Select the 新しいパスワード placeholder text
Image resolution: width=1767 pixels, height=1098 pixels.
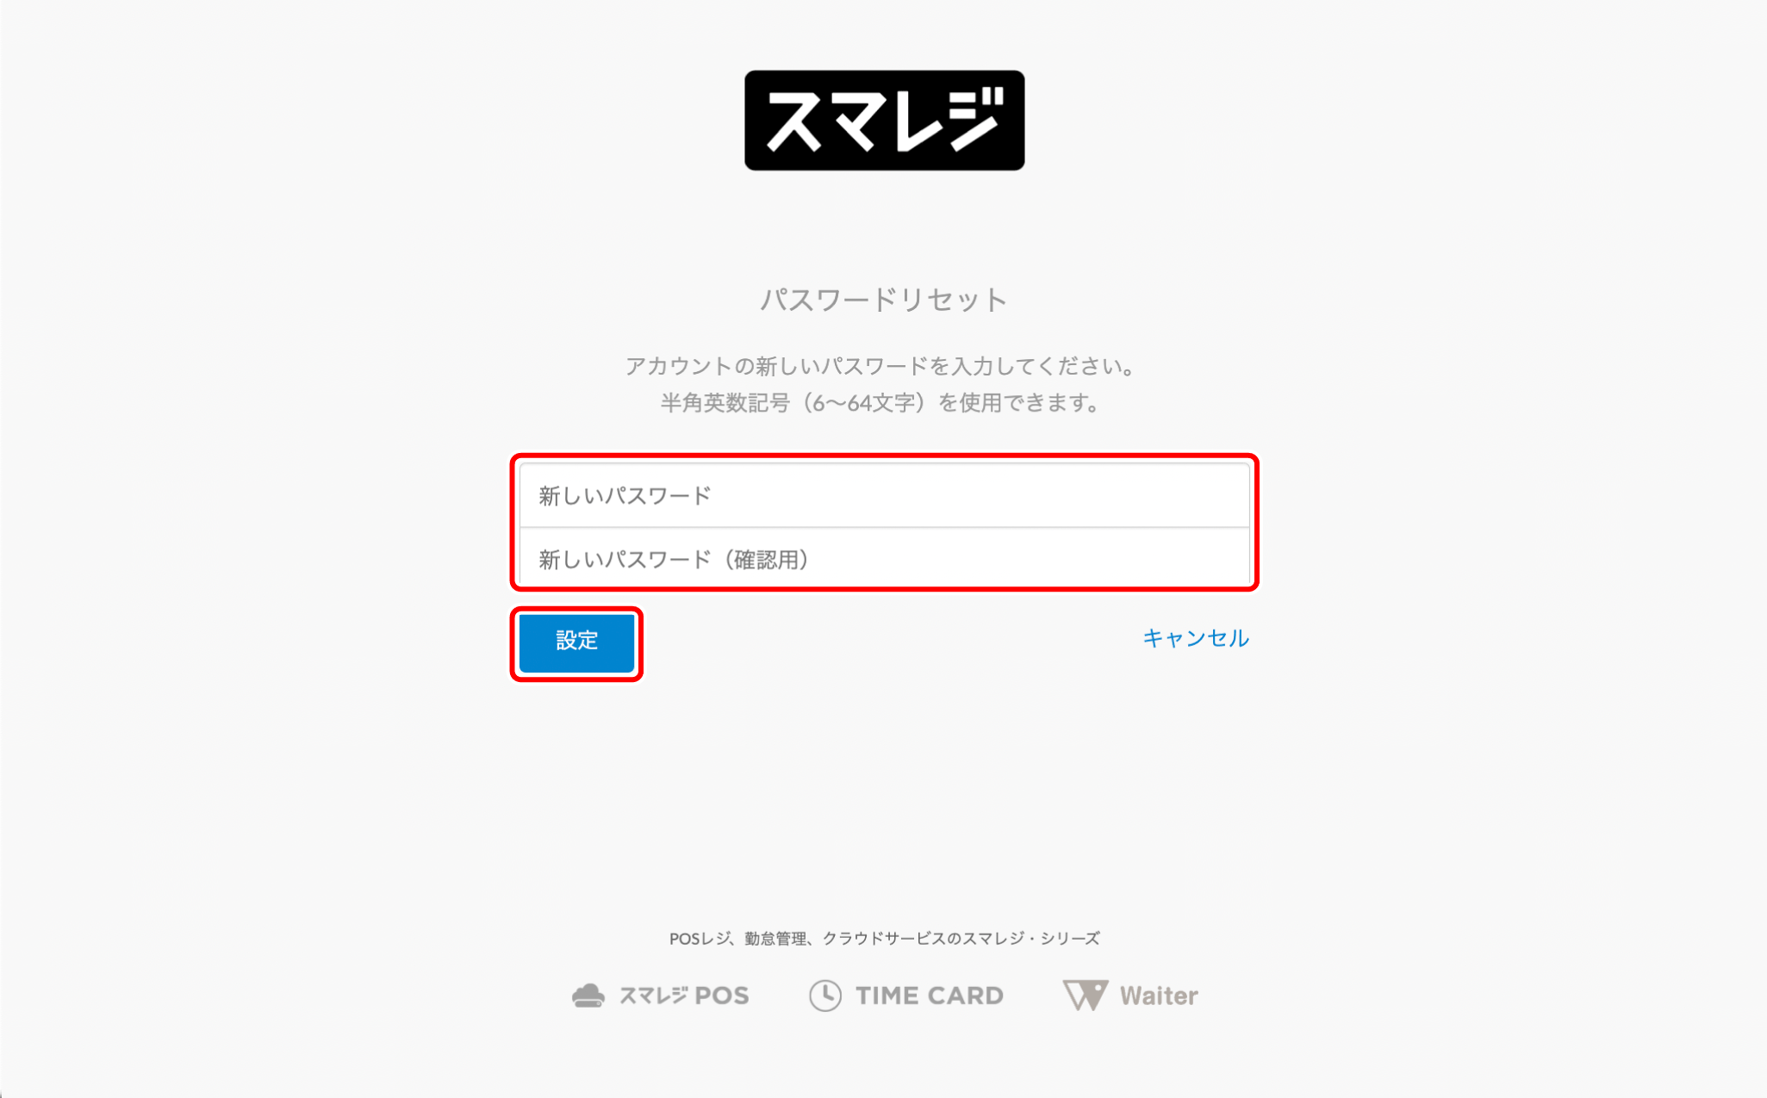click(x=625, y=496)
